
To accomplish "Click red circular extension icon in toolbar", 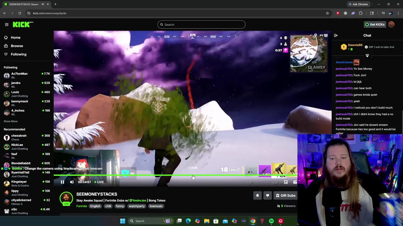I will (338, 13).
